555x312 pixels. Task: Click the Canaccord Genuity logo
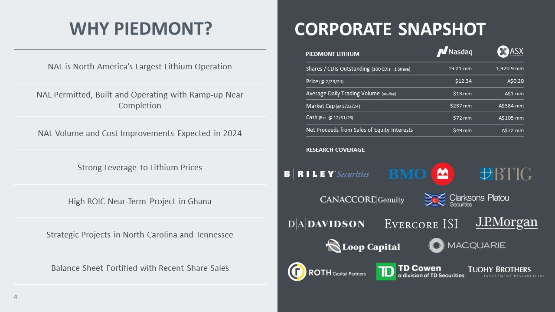(362, 200)
